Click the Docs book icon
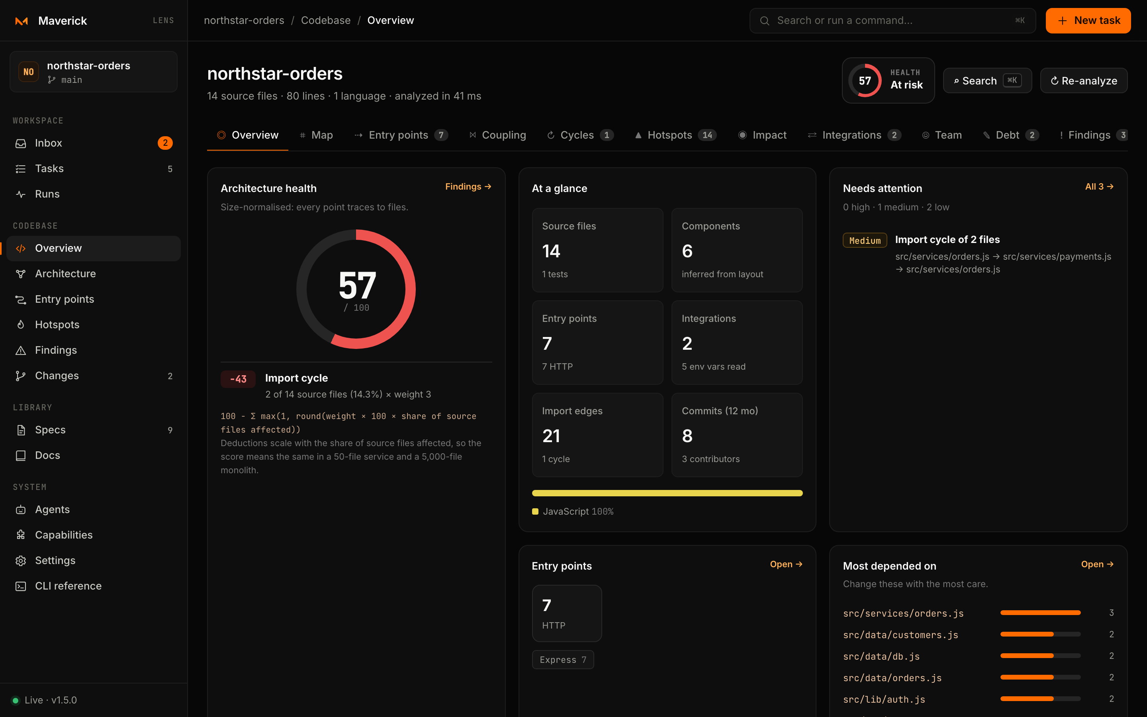The width and height of the screenshot is (1147, 717). (21, 456)
